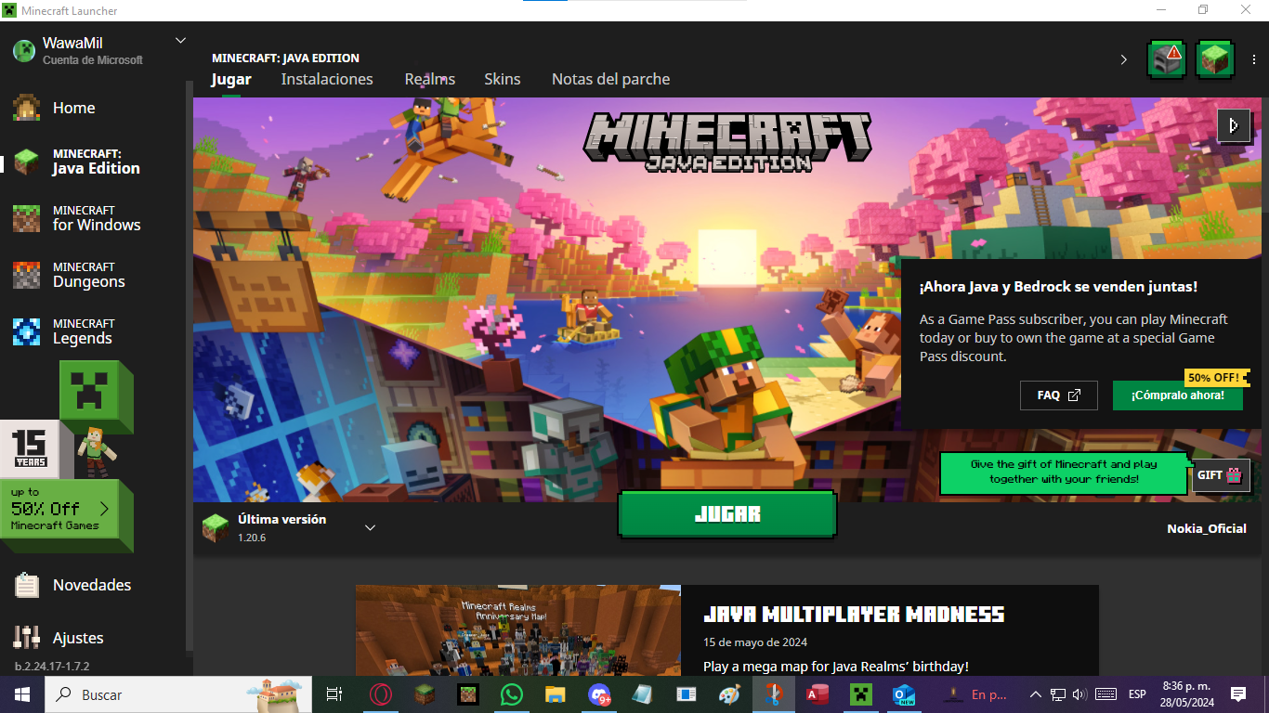Open Opera browser from the taskbar

(379, 694)
